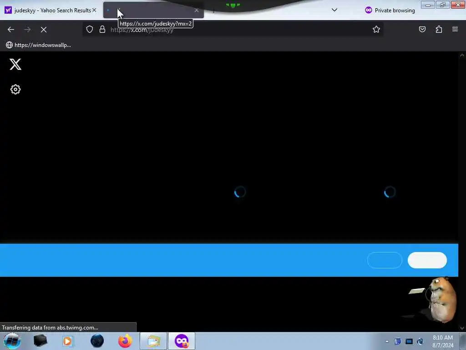Open the settings gear in X sidebar
Image resolution: width=466 pixels, height=350 pixels.
click(x=15, y=89)
